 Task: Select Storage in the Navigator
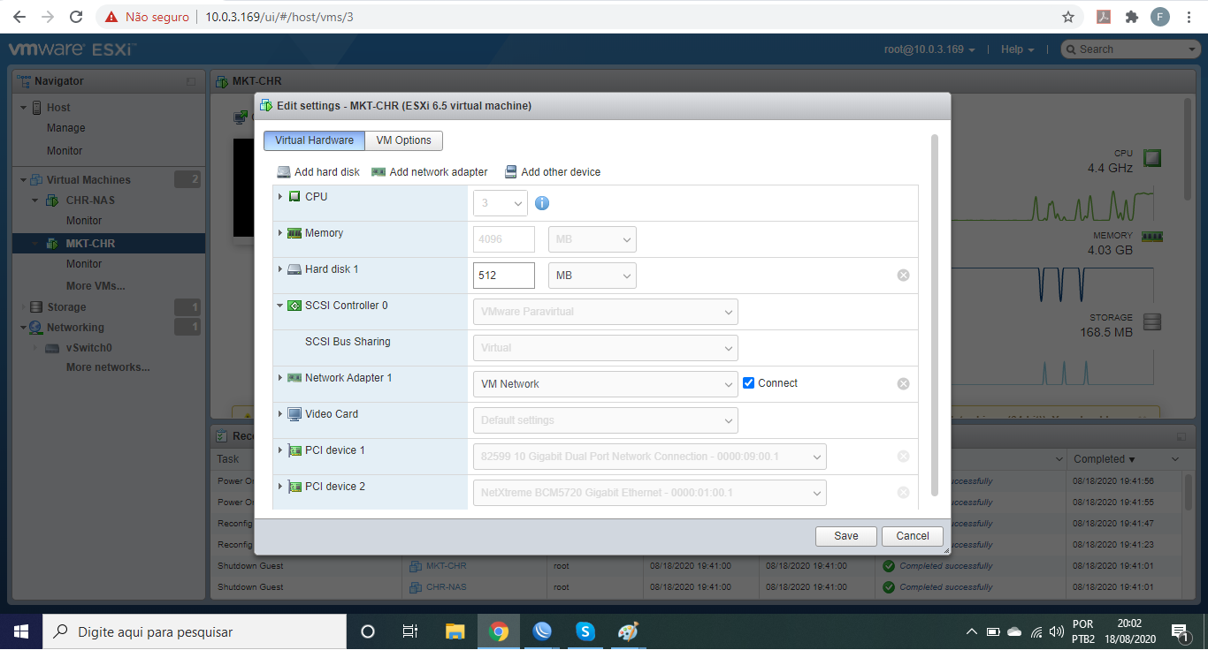(66, 307)
